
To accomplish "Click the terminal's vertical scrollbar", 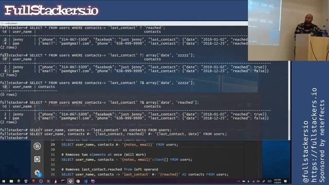I will pos(289,101).
